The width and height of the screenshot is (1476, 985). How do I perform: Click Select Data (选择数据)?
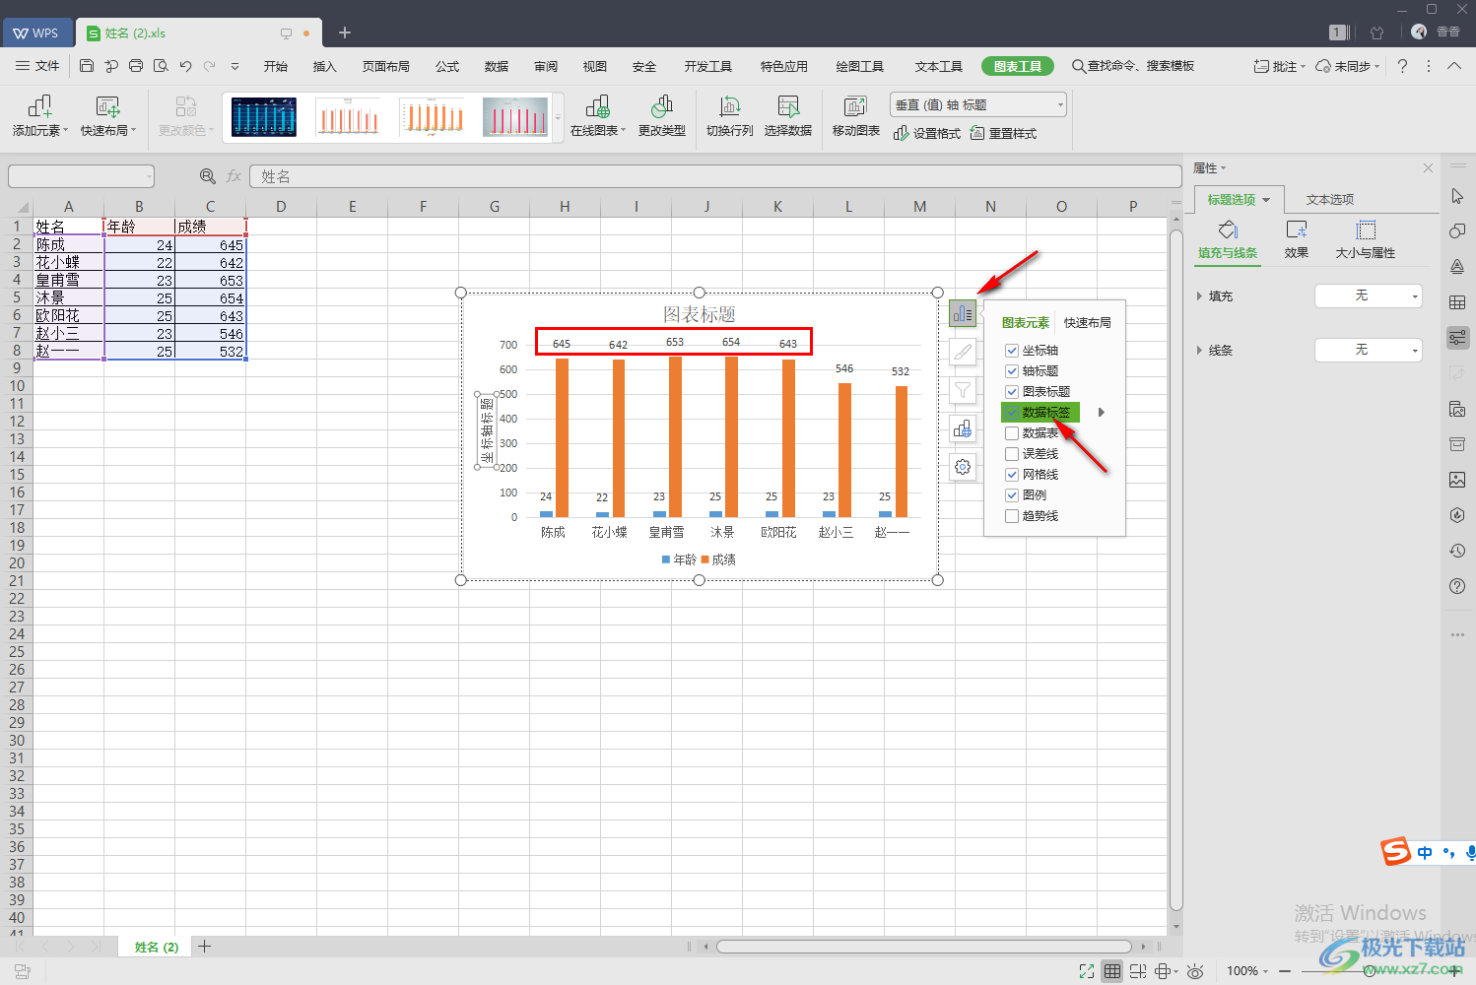(788, 115)
